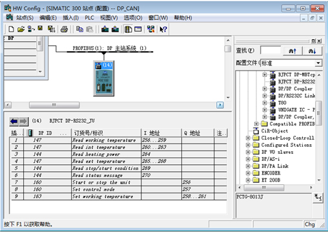The image size is (328, 234).
Task: Open the 视图(V) menu
Action: coord(109,17)
